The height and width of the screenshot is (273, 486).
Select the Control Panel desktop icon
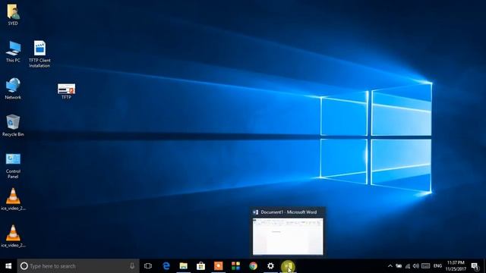point(13,165)
